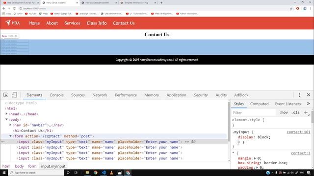
Task: Expand the padding shorthand property
Action: point(257,167)
